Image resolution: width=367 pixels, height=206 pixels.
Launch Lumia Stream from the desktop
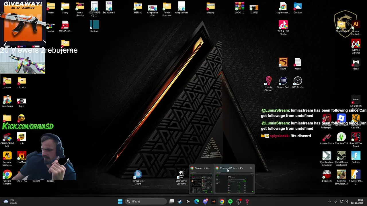[x=268, y=84]
